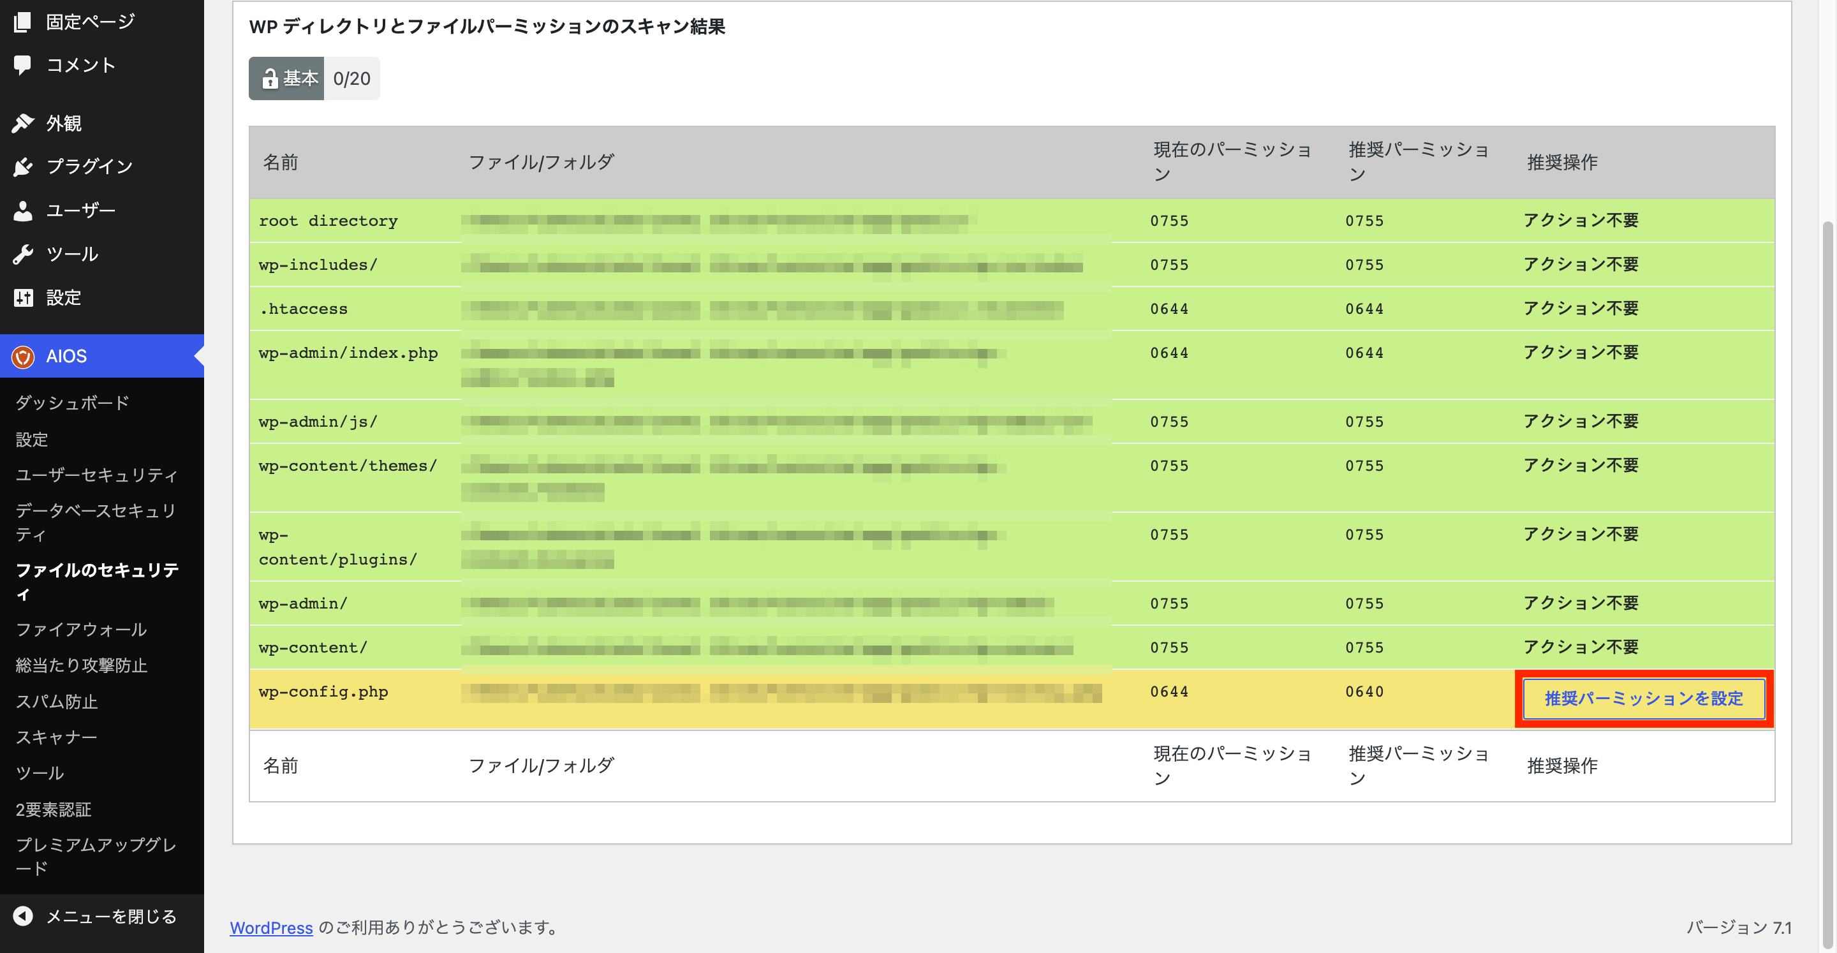Viewport: 1837px width, 953px height.
Task: Click the 'wp-content/themes/' name cell
Action: click(348, 466)
